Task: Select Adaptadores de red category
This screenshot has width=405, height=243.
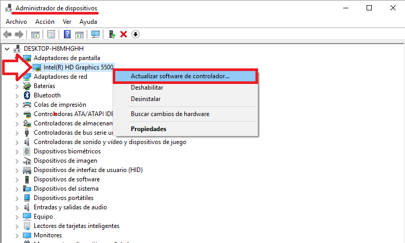Action: pyautogui.click(x=60, y=77)
